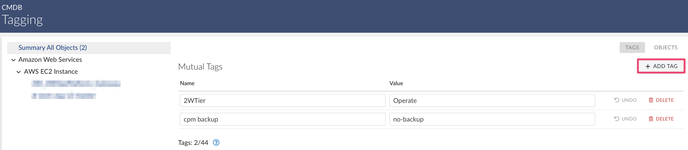Click the undo arrow icon in 2WTier row
688x150 pixels.
617,100
